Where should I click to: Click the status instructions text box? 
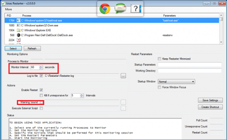[95, 129]
